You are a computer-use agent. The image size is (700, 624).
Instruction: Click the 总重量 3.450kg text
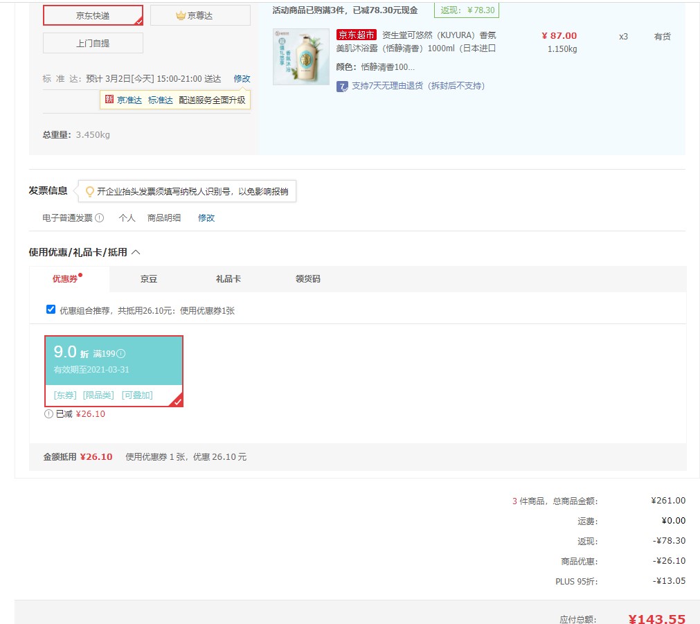click(x=76, y=135)
